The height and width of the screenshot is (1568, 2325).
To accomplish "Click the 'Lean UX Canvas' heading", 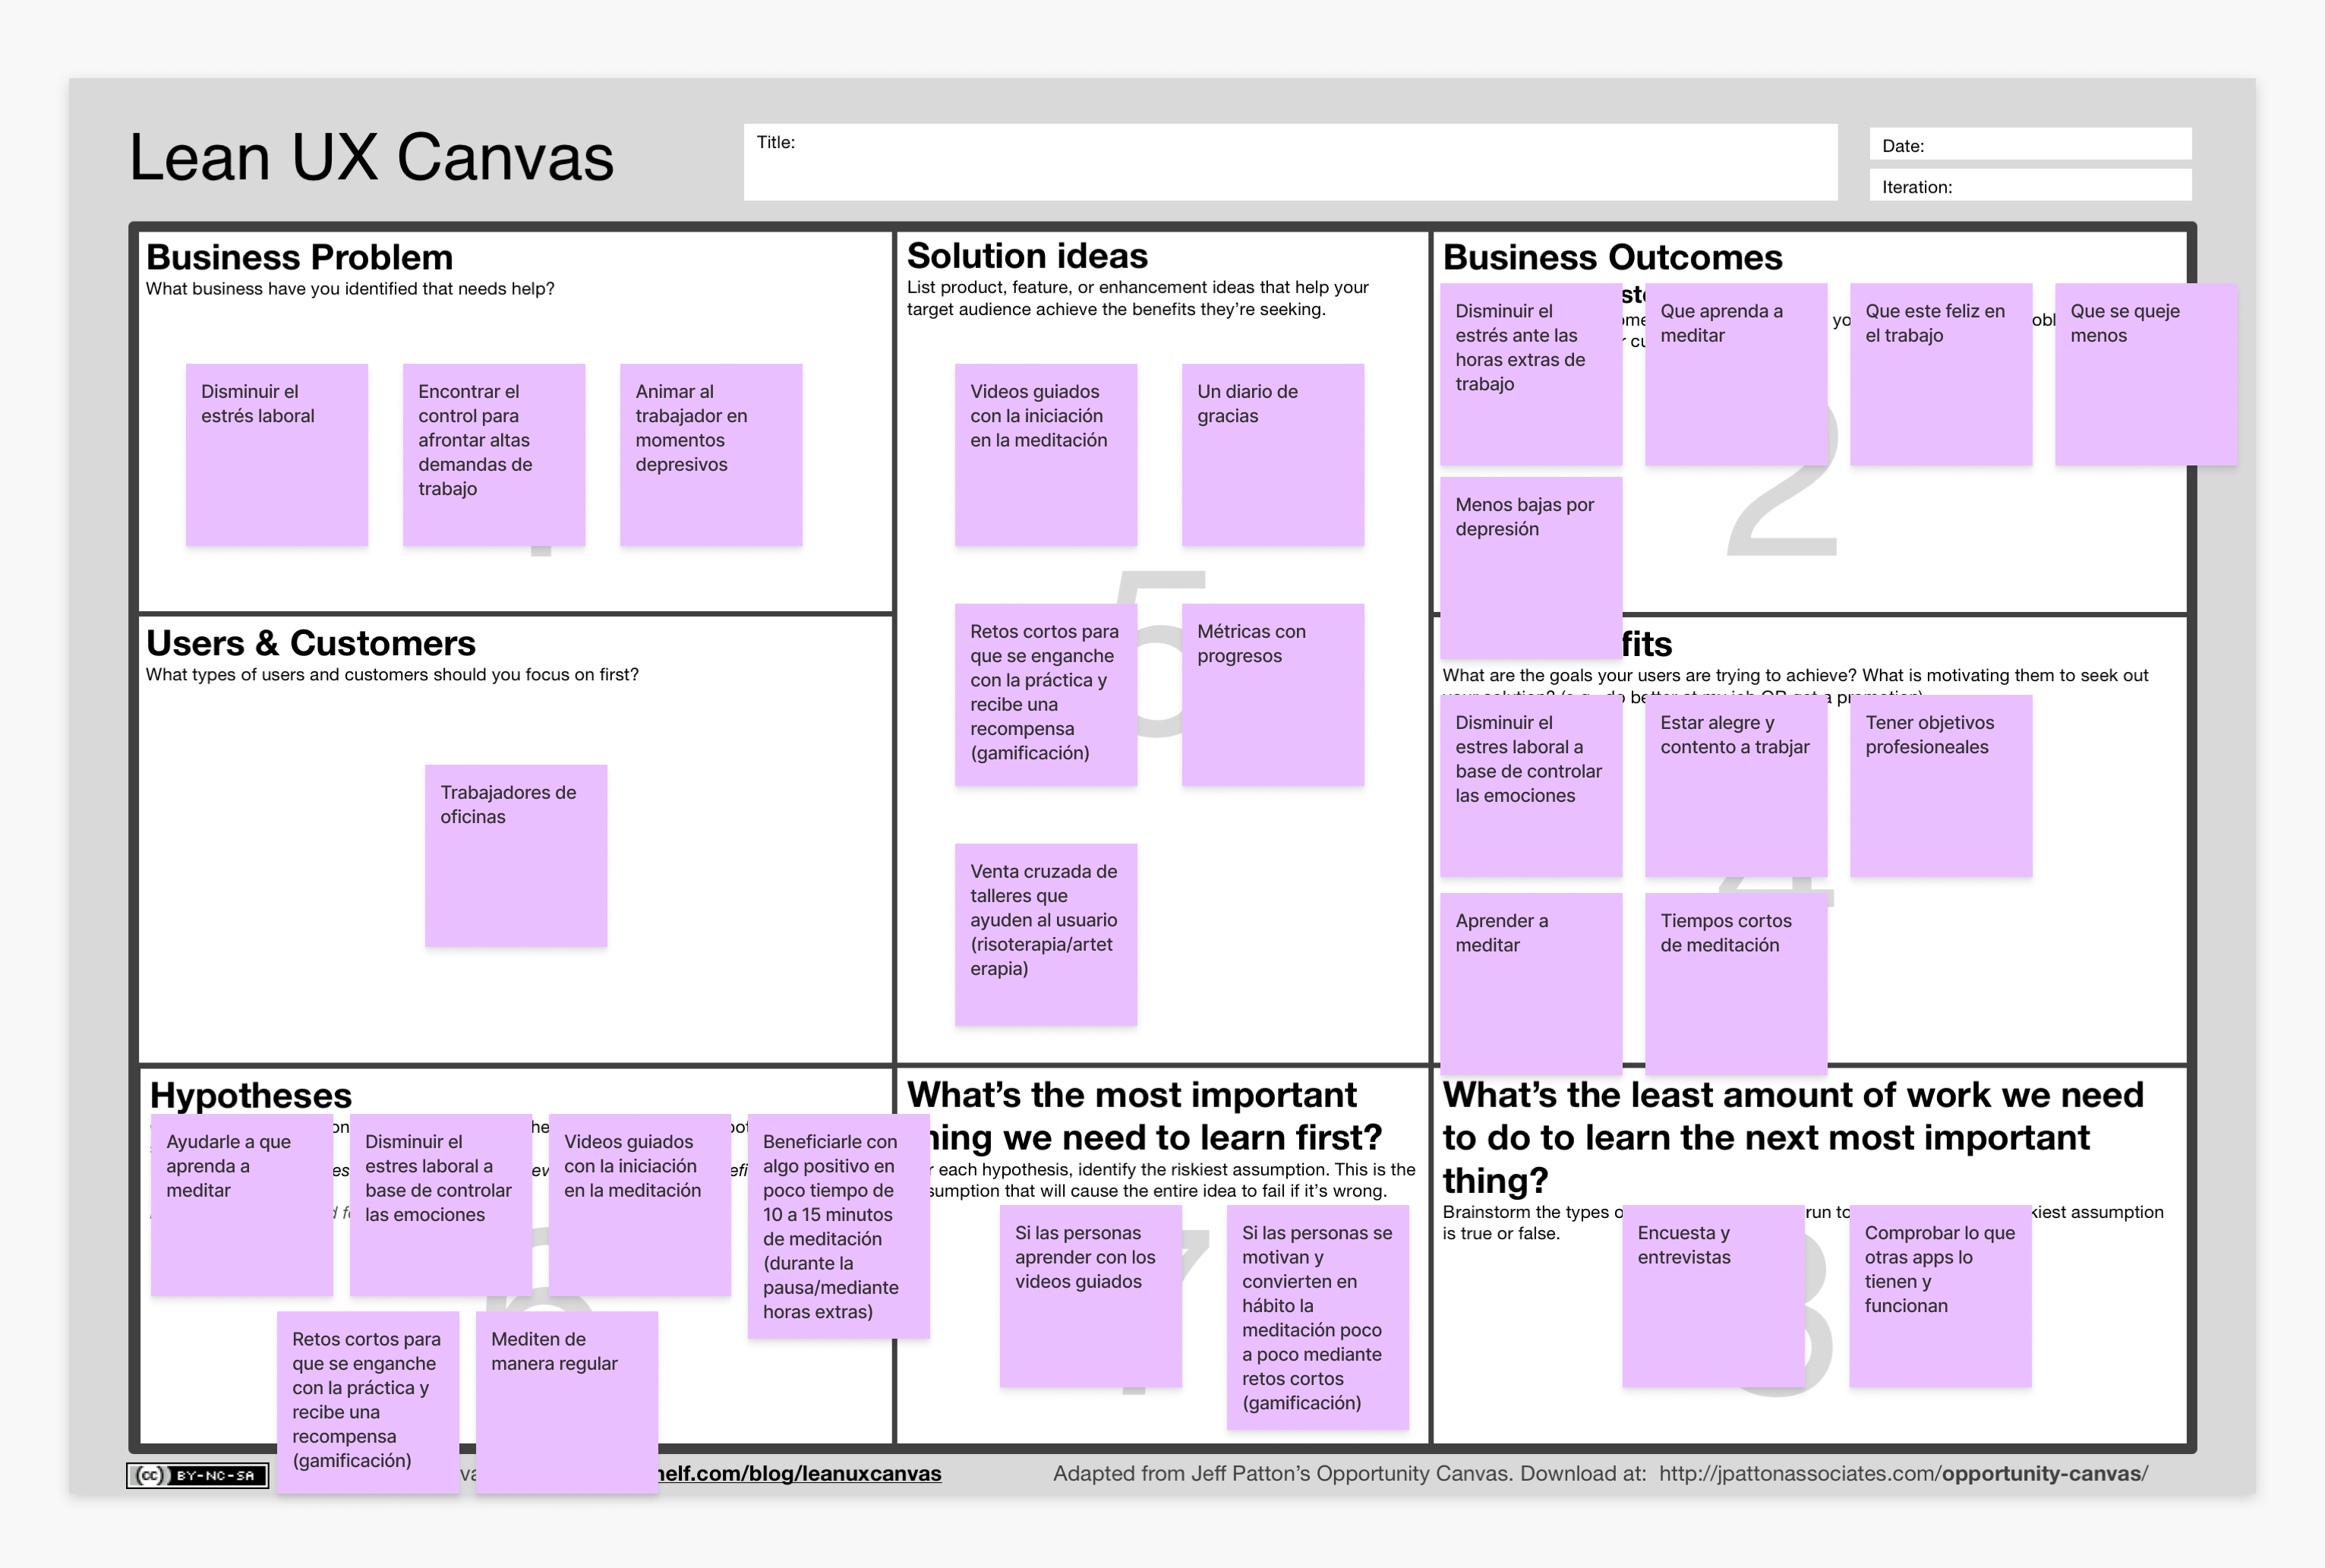I will [371, 158].
